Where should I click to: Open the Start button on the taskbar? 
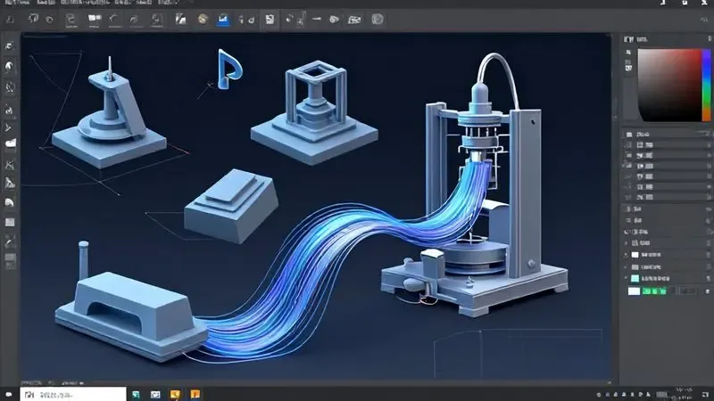[x=9, y=395]
